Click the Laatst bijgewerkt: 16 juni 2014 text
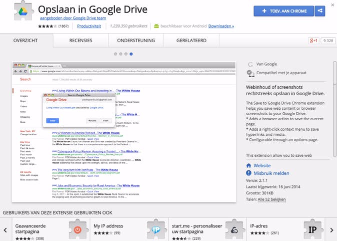The width and height of the screenshot is (337, 241). coord(273,187)
